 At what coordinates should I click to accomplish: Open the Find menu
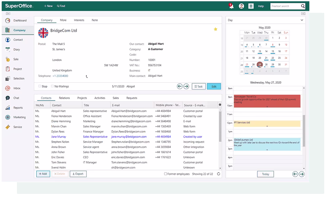point(61,6)
